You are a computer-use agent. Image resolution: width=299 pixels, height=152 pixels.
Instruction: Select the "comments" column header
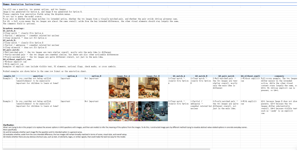click(279, 76)
